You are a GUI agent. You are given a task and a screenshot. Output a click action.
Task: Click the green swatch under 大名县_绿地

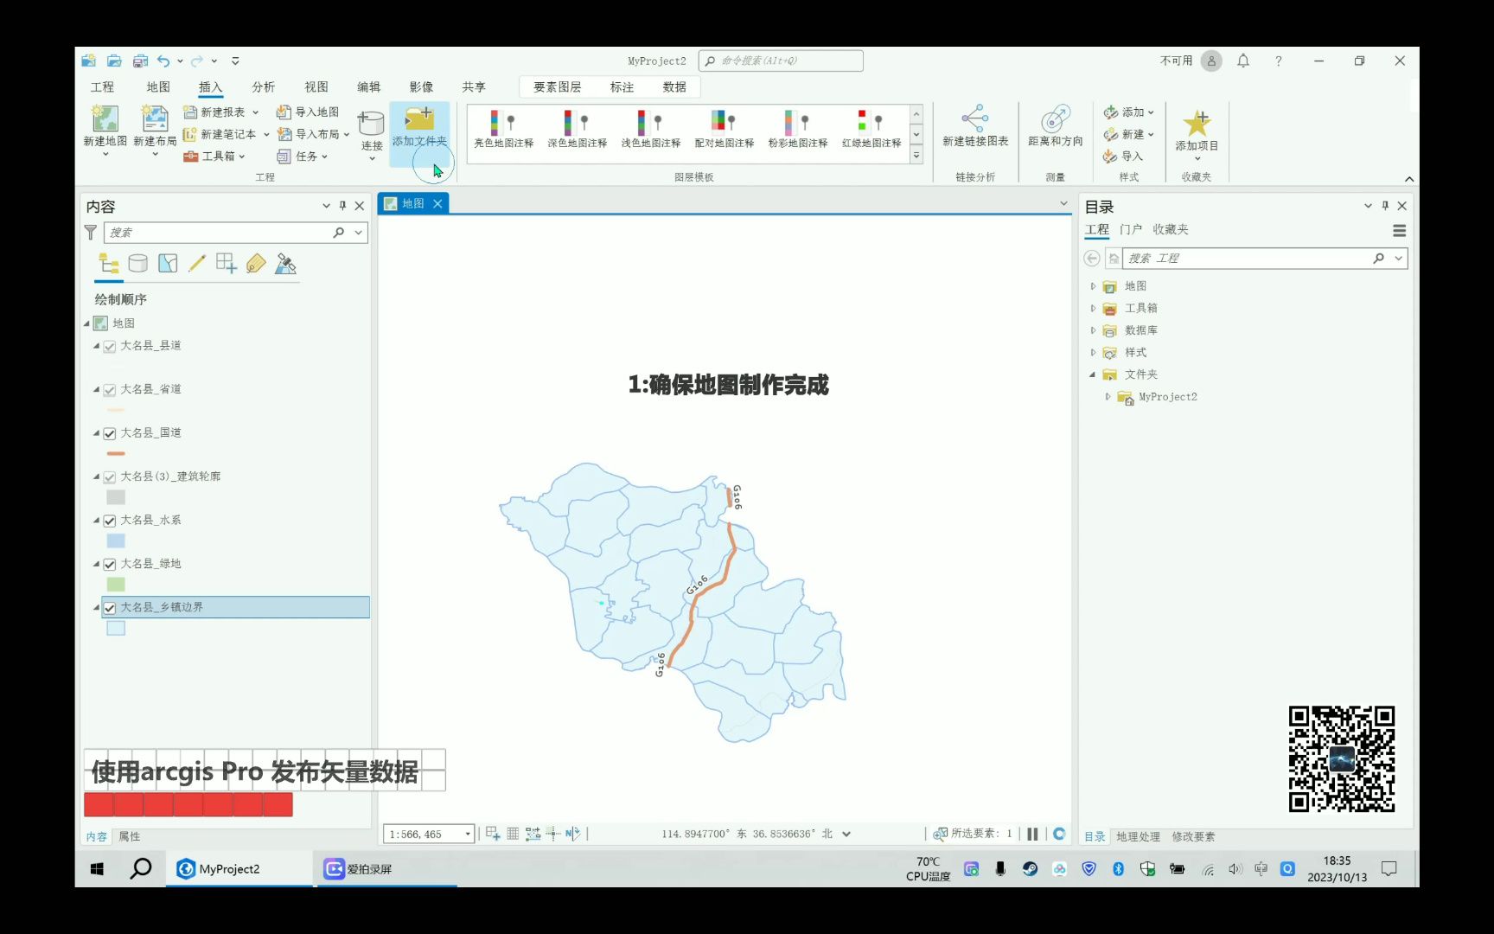coord(116,584)
